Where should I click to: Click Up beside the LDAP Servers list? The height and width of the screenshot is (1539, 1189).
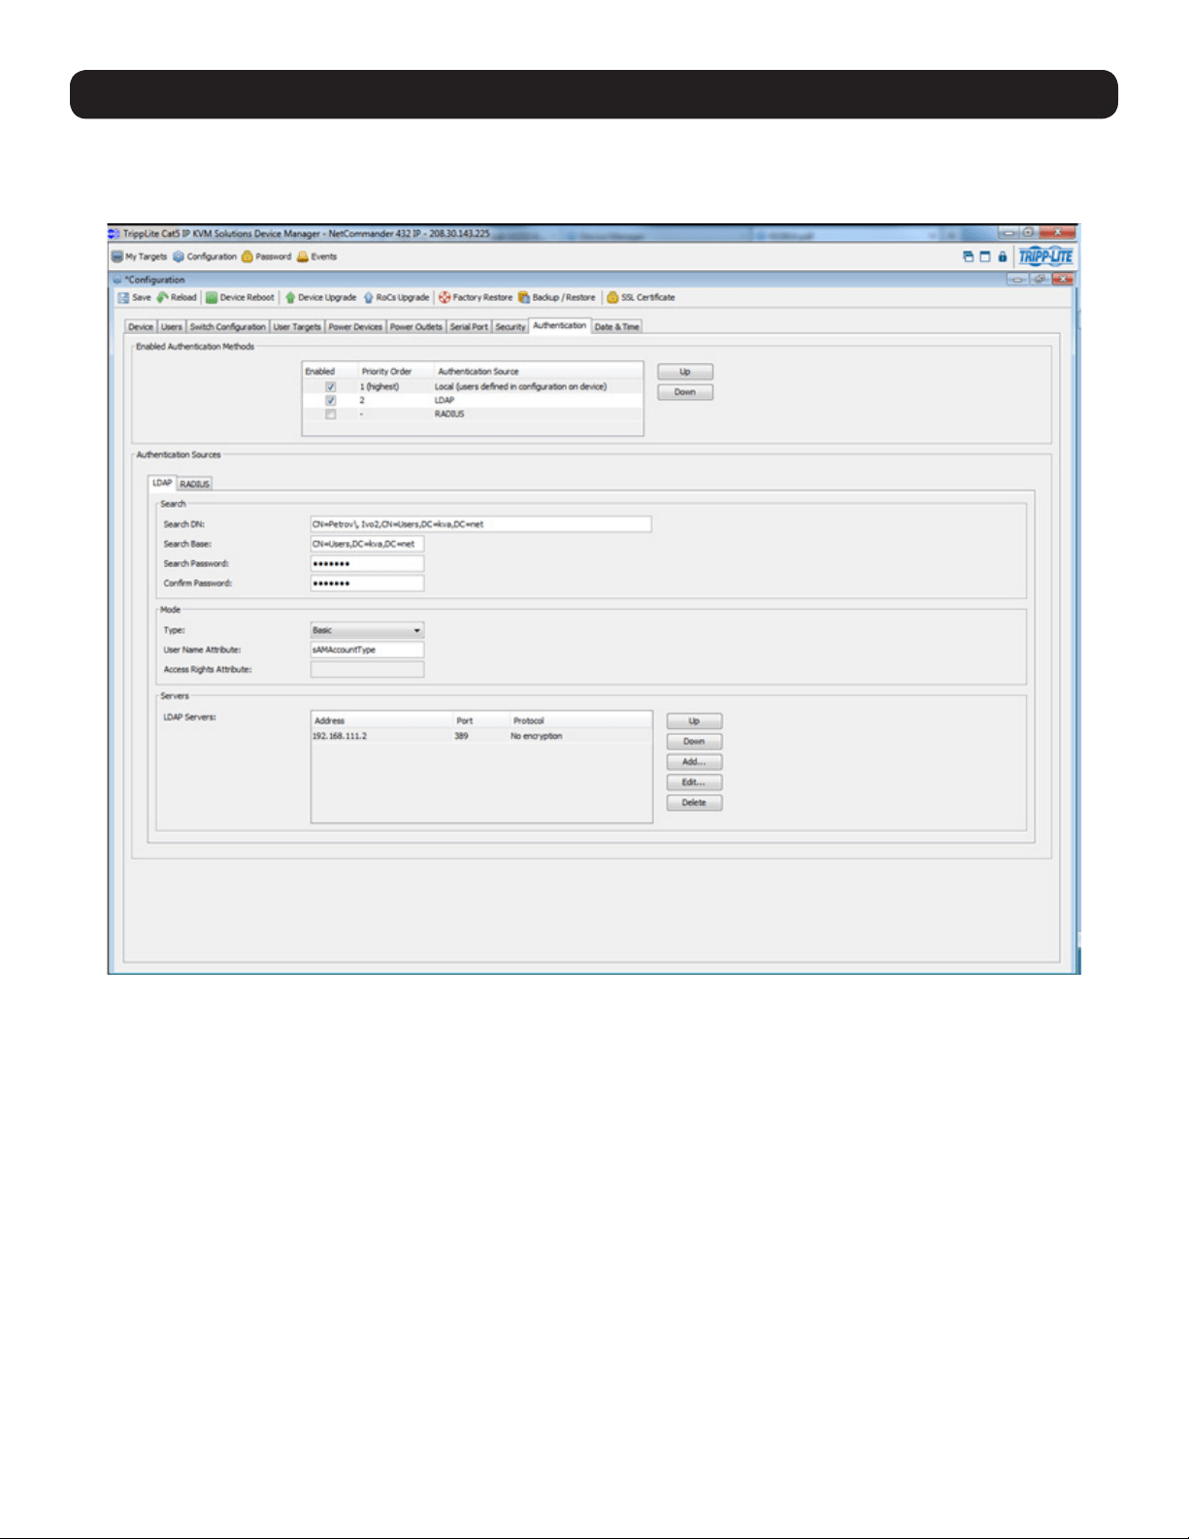click(x=694, y=721)
